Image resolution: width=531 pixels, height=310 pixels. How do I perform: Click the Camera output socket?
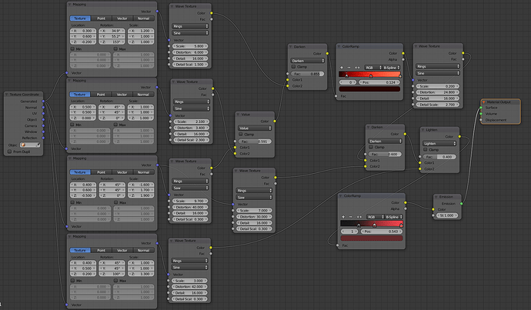(43, 125)
